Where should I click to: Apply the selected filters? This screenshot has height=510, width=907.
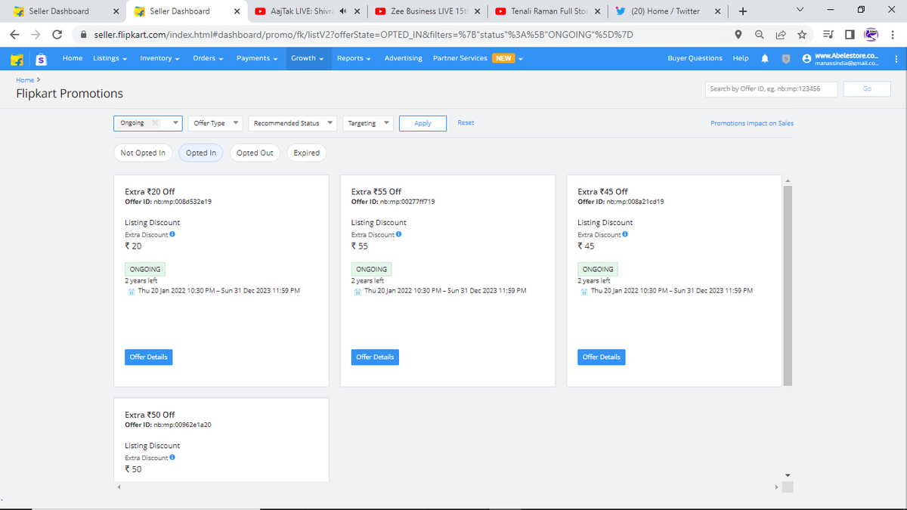[423, 123]
